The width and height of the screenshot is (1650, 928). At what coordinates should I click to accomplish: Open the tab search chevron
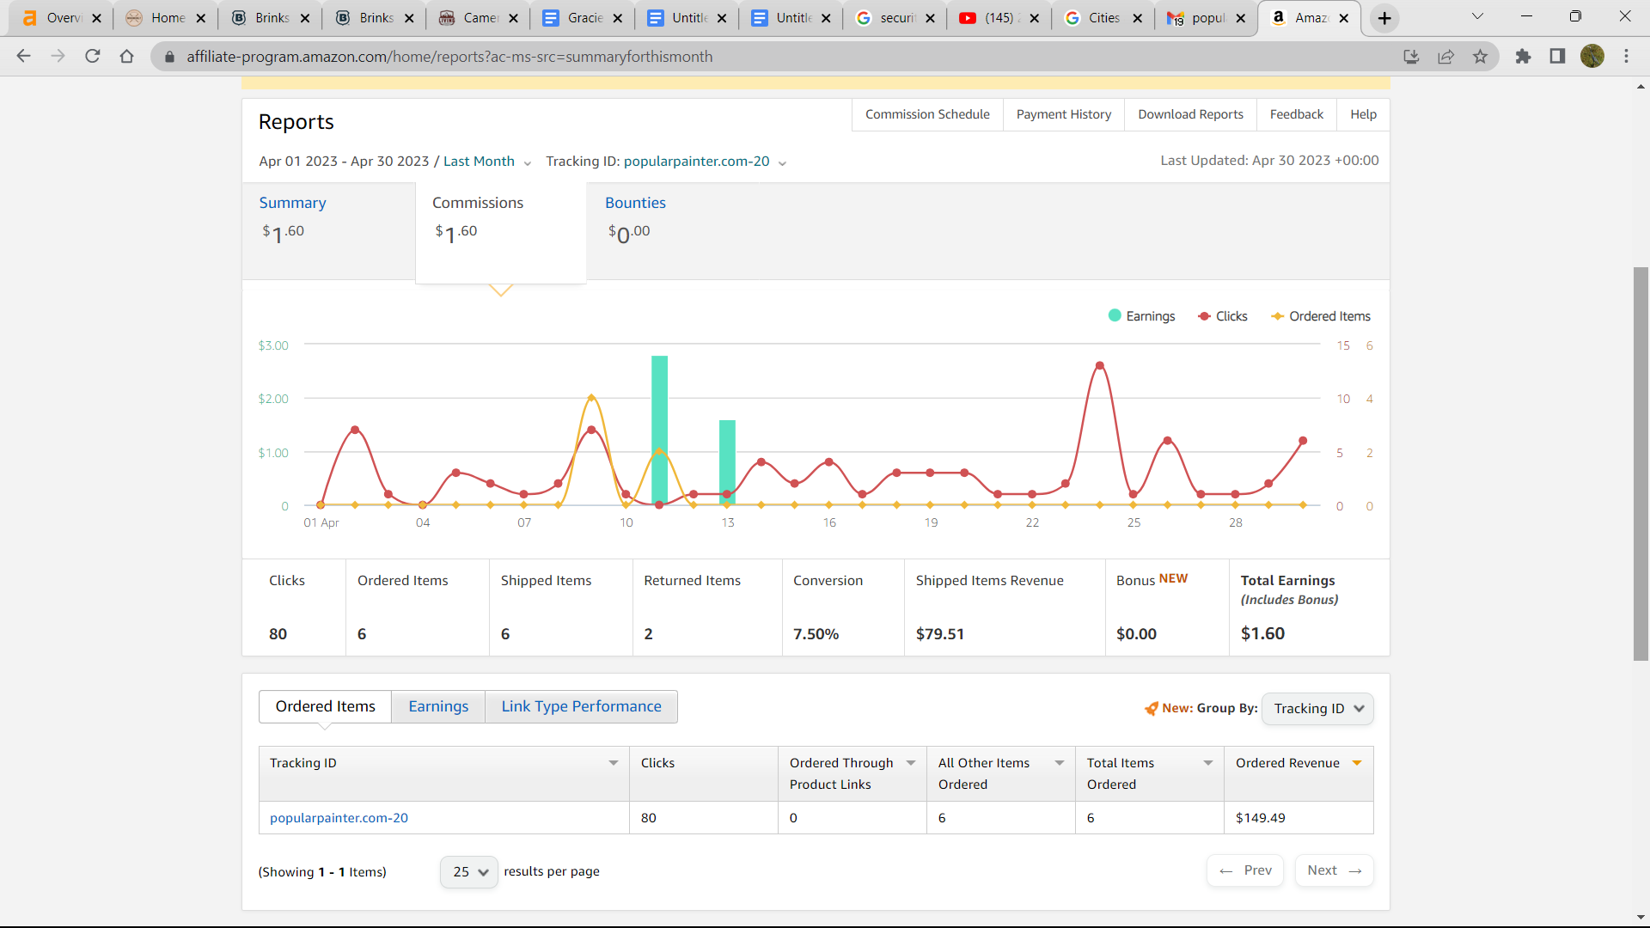coord(1477,16)
